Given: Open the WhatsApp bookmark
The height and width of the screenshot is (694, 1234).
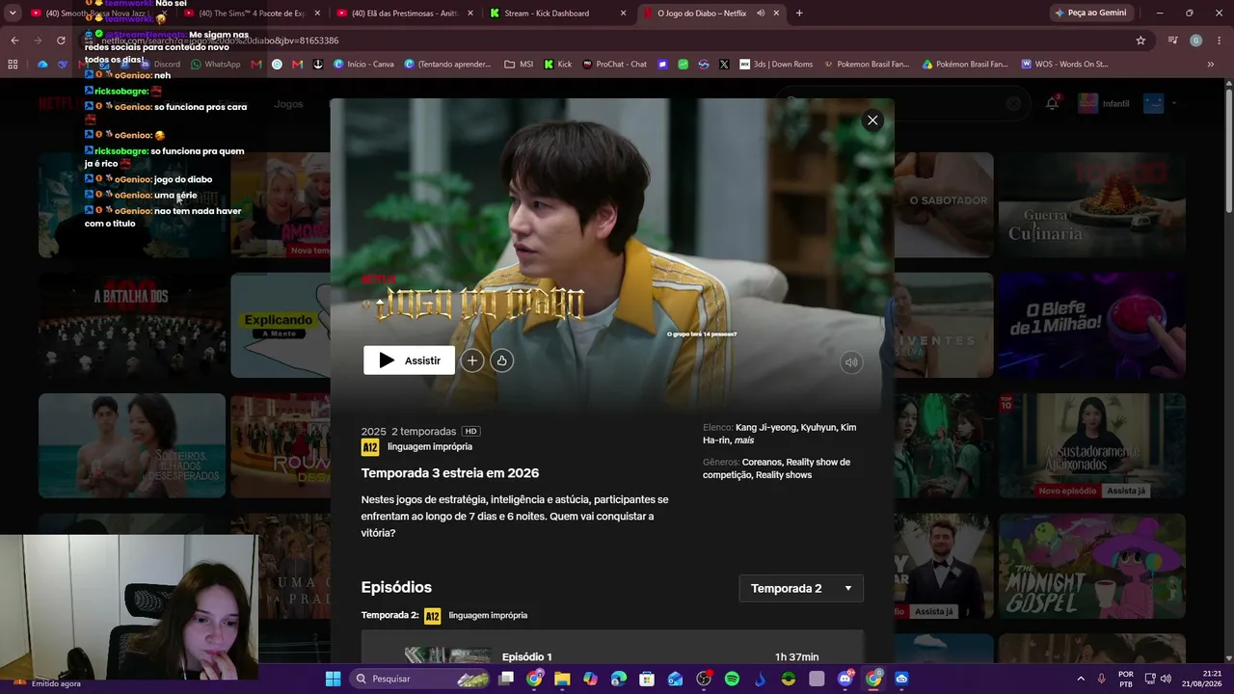Looking at the screenshot, I should pyautogui.click(x=216, y=65).
